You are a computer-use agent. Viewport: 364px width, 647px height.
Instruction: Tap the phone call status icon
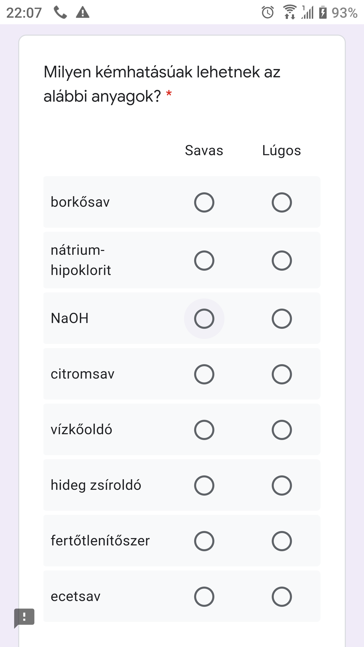[x=60, y=12]
